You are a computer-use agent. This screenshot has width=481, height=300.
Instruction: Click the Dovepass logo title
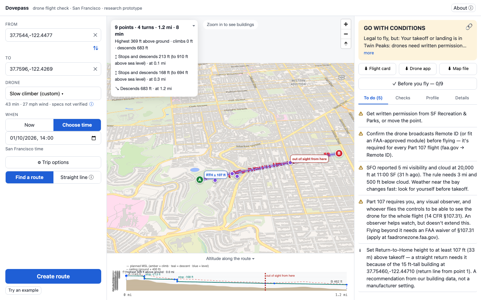coord(17,8)
